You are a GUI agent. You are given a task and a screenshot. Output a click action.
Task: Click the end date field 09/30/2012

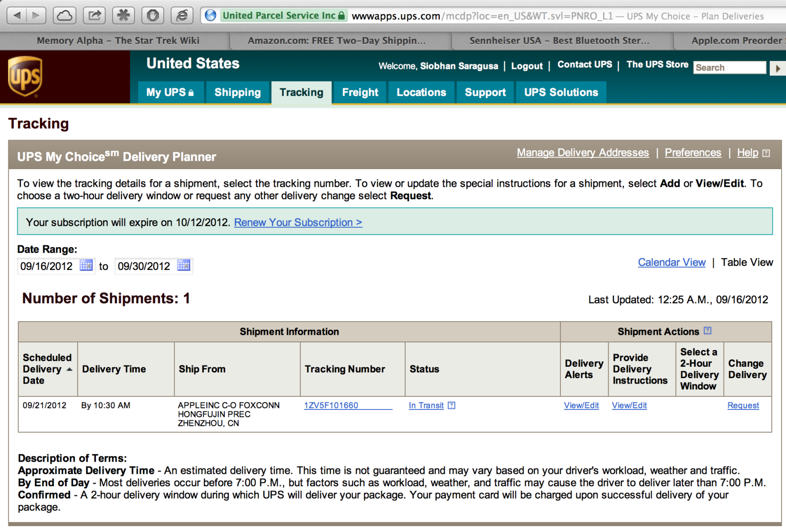tap(145, 266)
